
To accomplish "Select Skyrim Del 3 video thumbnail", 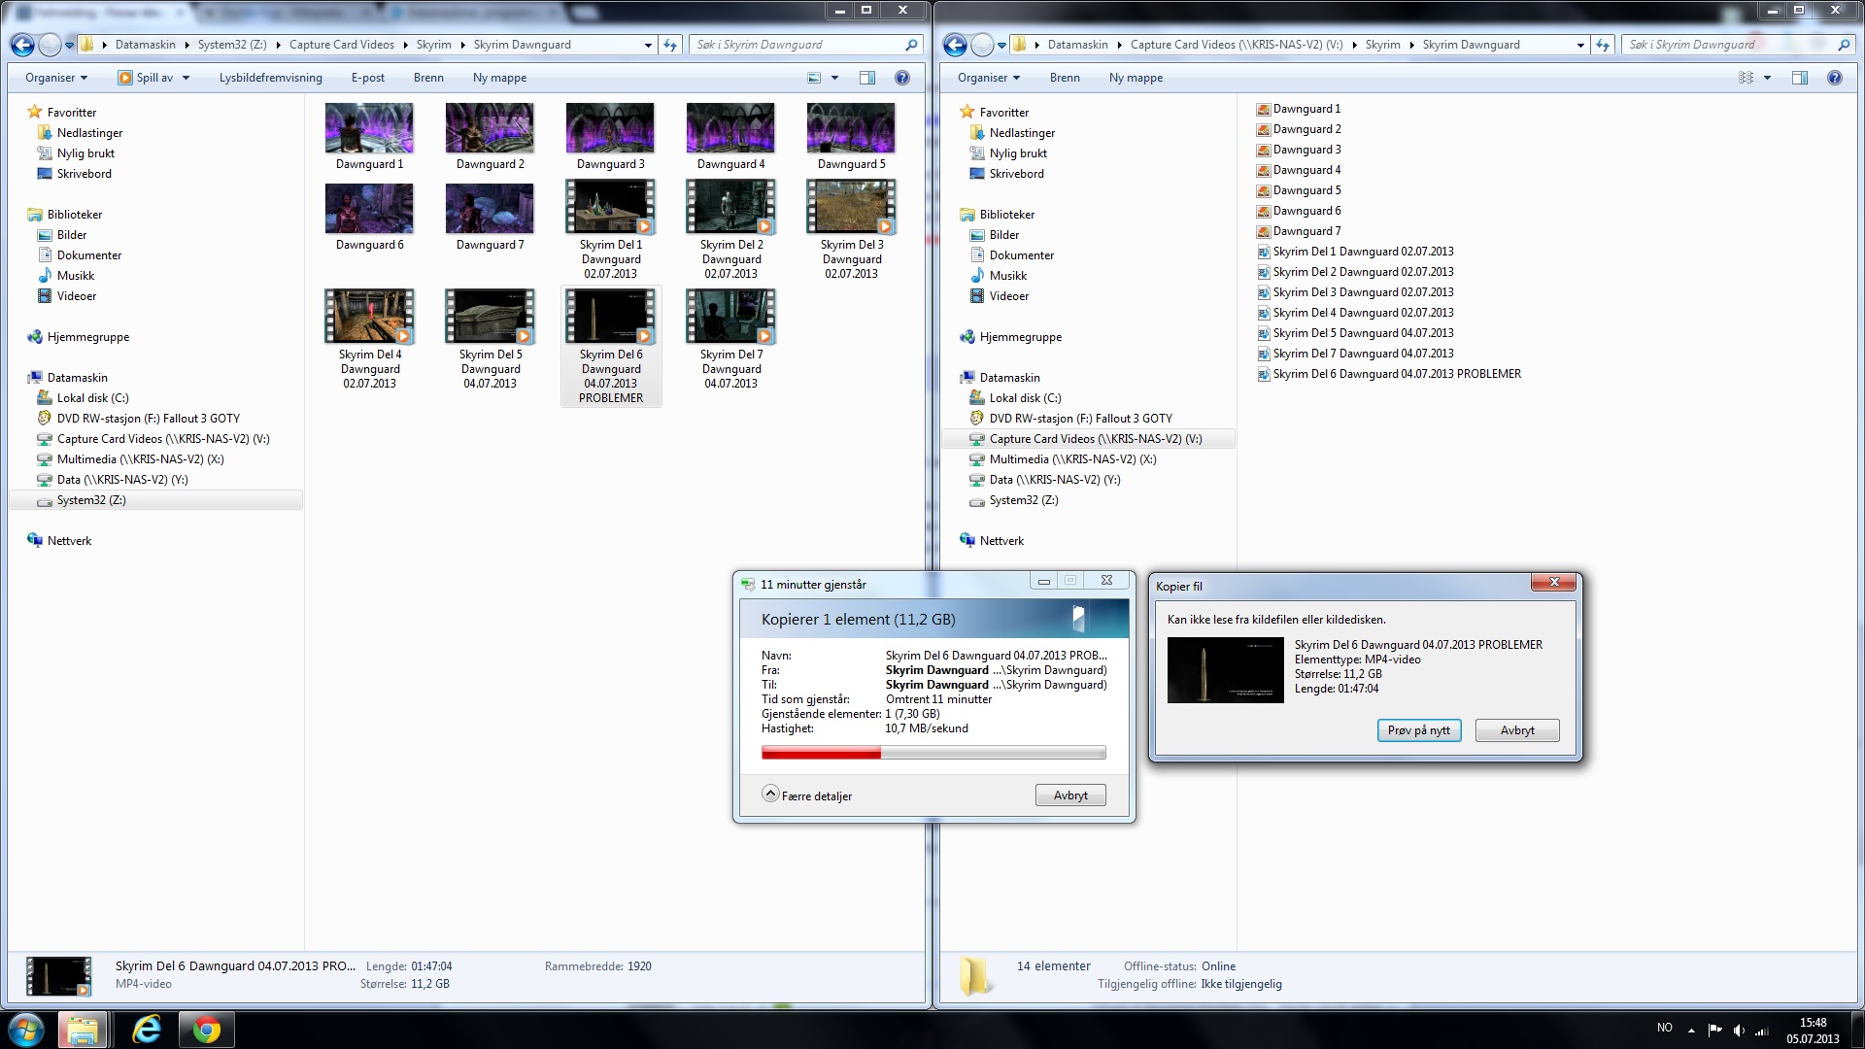I will click(x=851, y=208).
